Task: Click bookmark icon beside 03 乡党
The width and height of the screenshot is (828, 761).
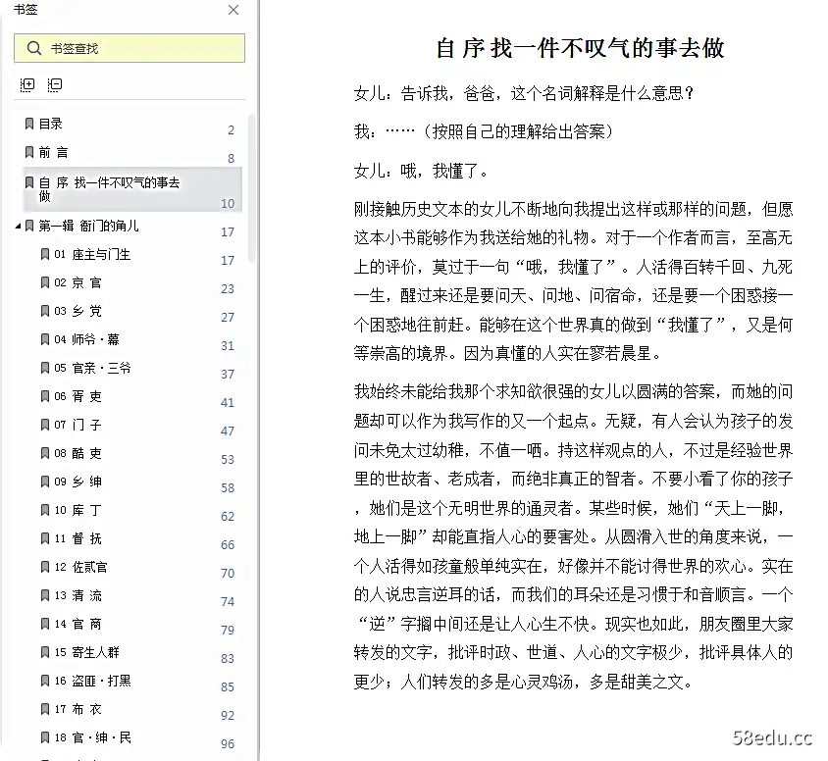Action: pos(45,312)
